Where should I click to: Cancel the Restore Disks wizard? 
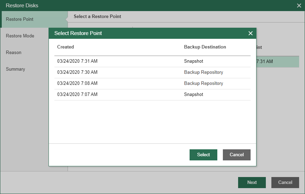(x=285, y=183)
